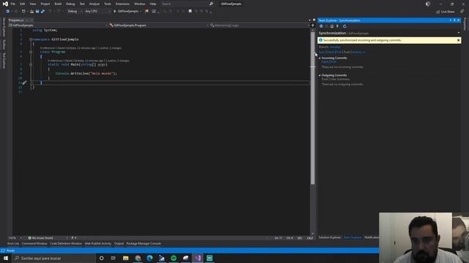This screenshot has height=263, width=469.
Task: Open the Edit menu
Action: click(x=23, y=4)
